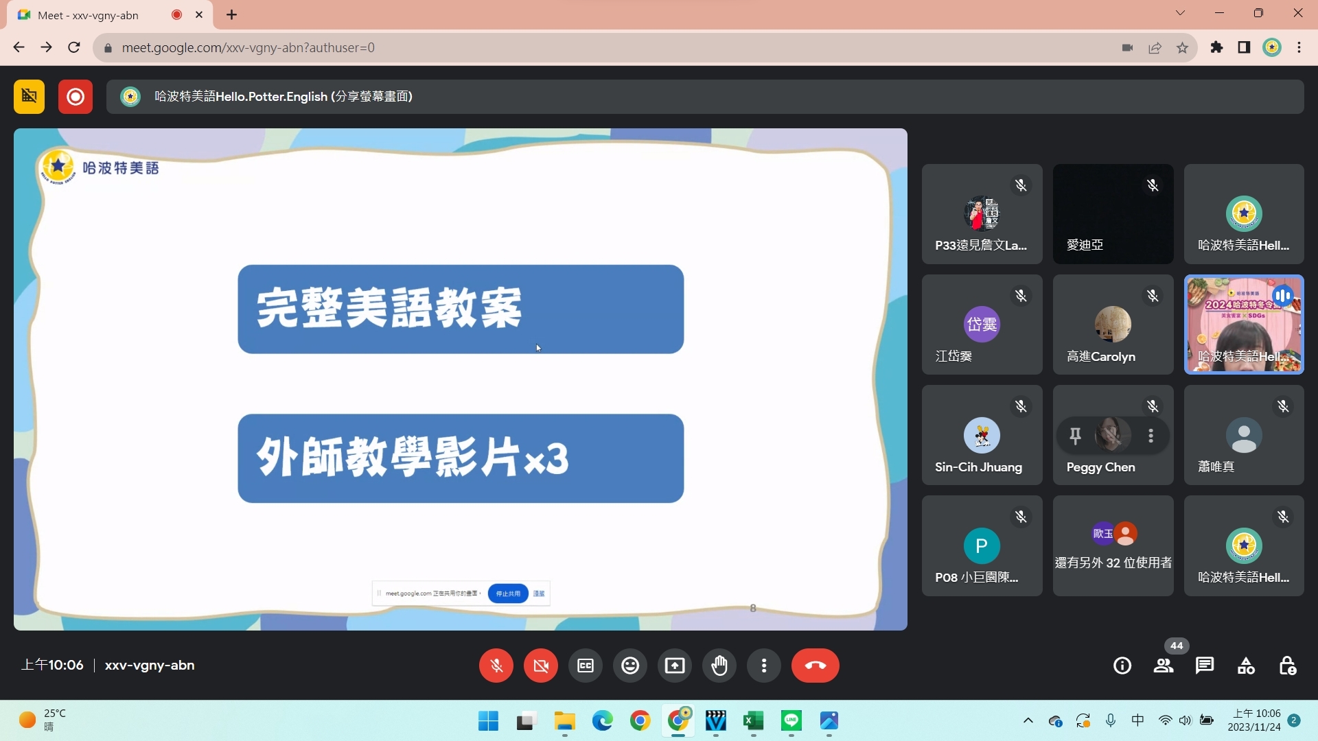
Task: Raise your hand
Action: point(719,666)
